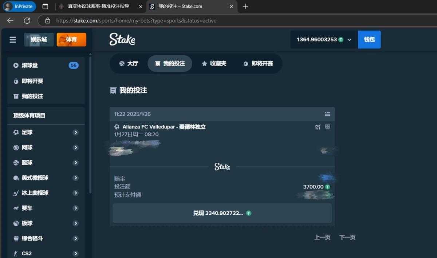Click the CS2 esports icon
Viewport: 437px width, 258px height.
tap(16, 254)
